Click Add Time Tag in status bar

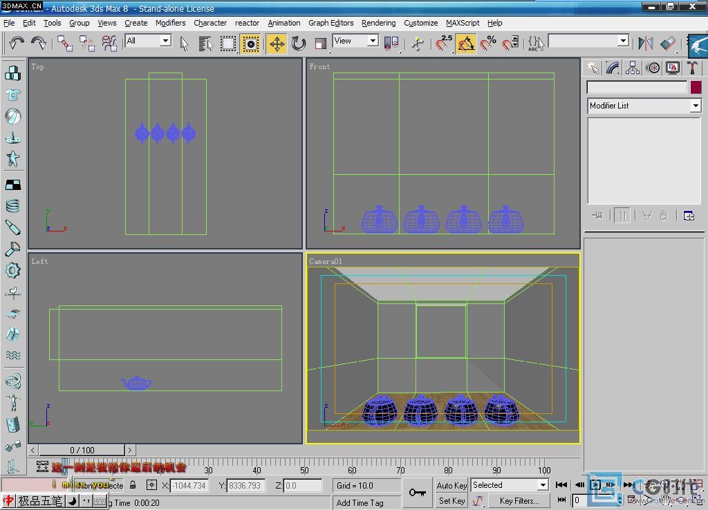[360, 502]
